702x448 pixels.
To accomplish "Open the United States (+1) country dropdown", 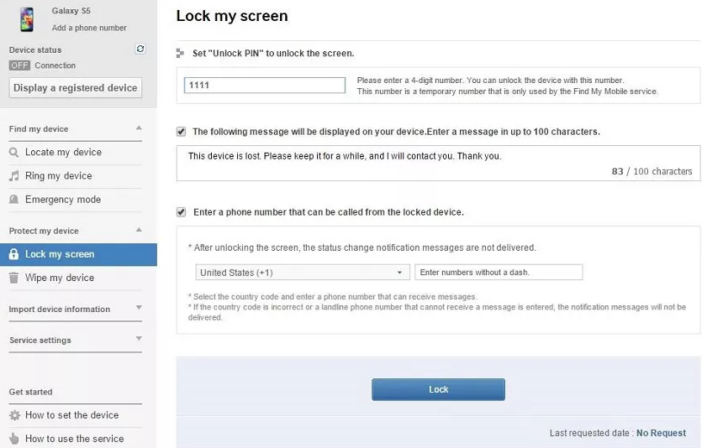I will click(x=301, y=273).
